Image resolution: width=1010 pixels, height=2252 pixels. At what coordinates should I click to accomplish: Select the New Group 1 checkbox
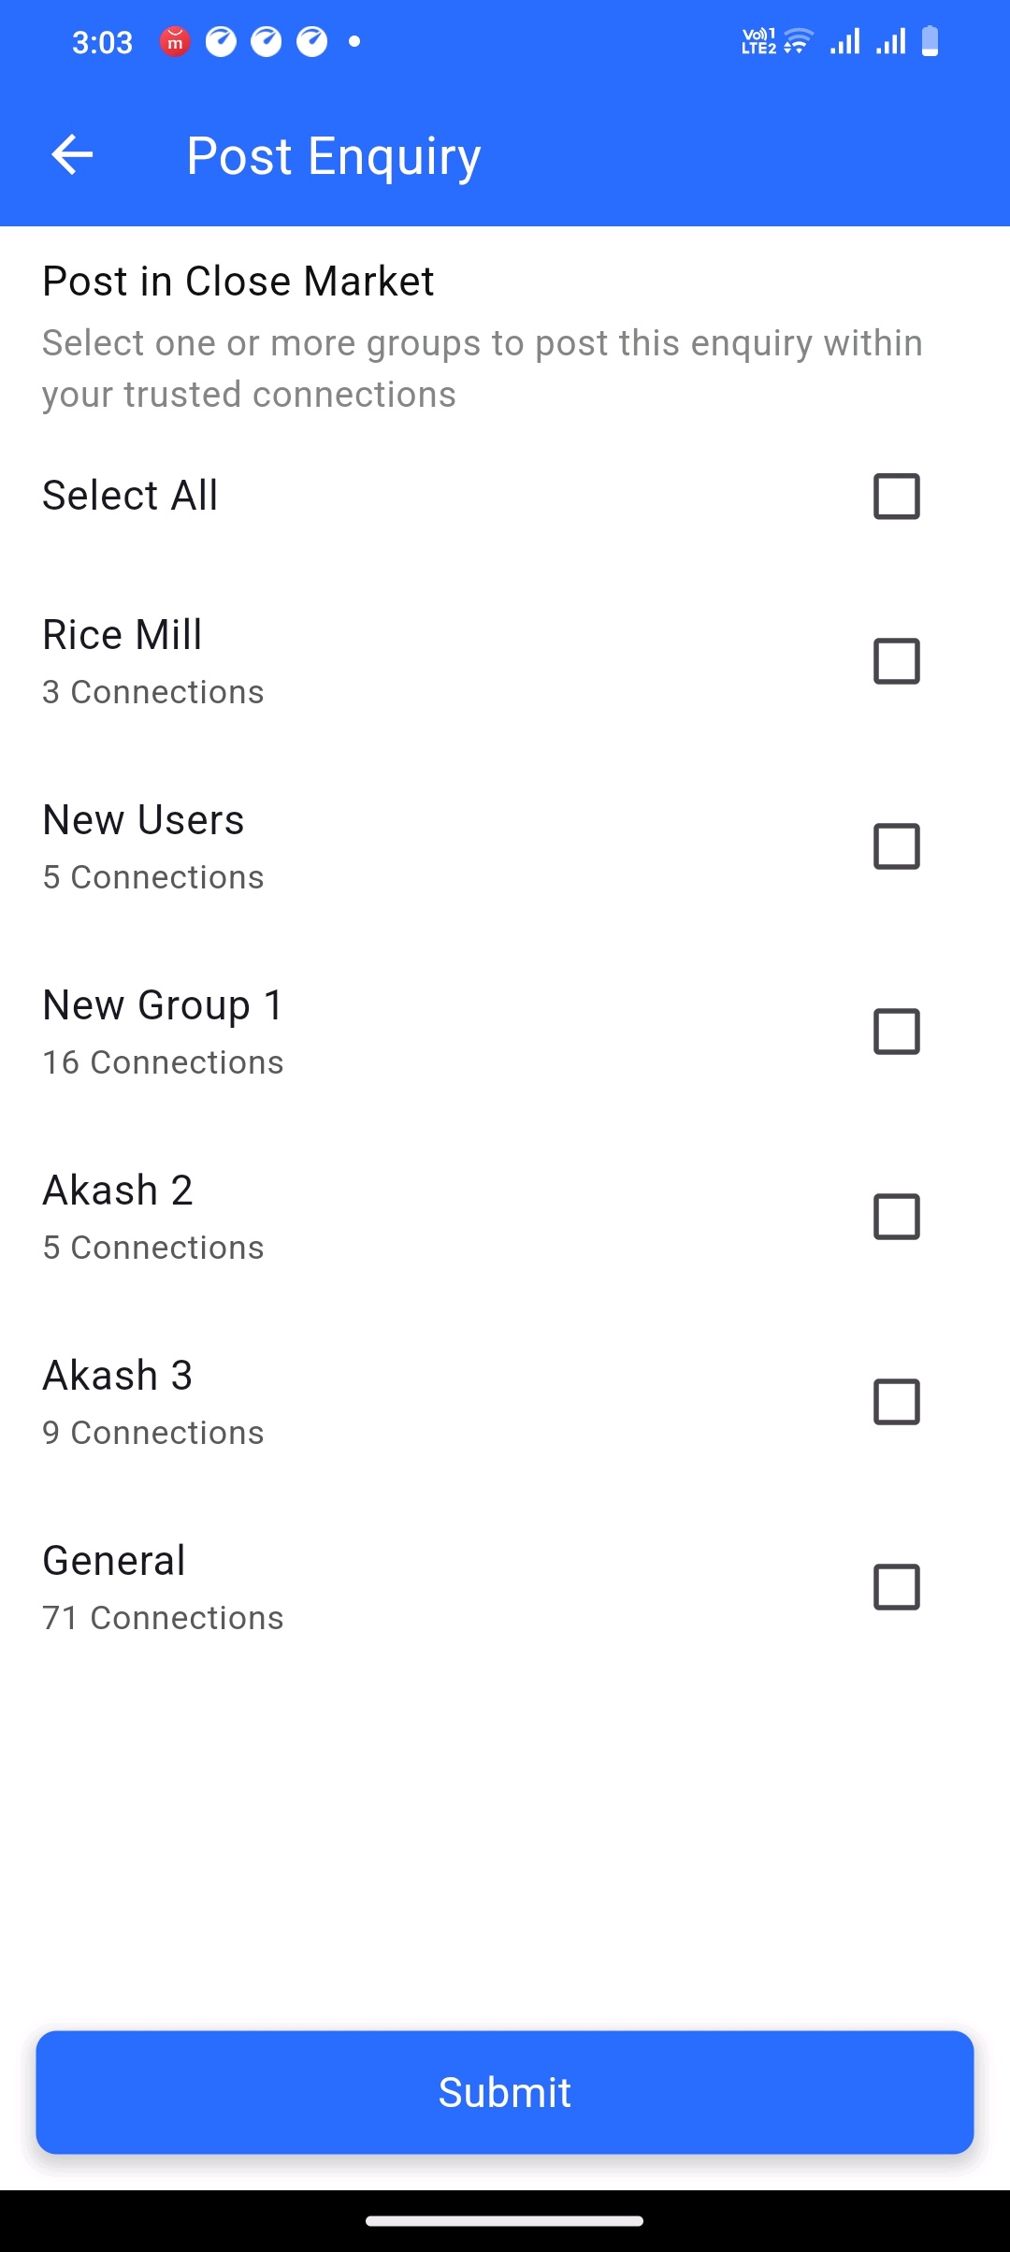tap(896, 1032)
